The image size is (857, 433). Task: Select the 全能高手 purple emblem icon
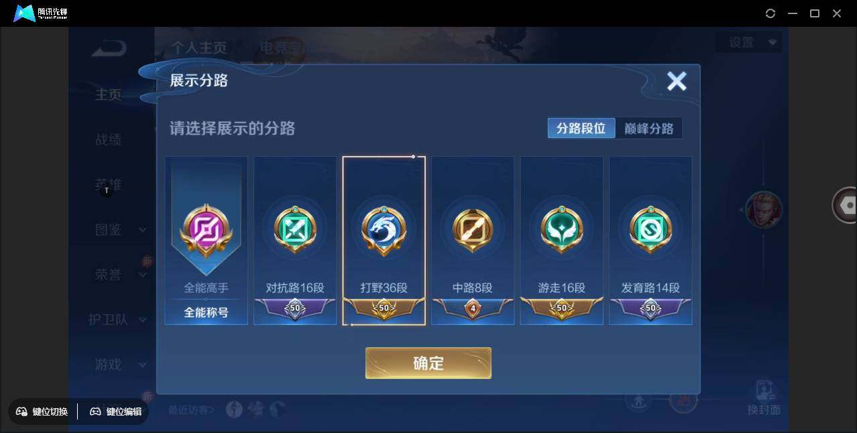(x=206, y=229)
